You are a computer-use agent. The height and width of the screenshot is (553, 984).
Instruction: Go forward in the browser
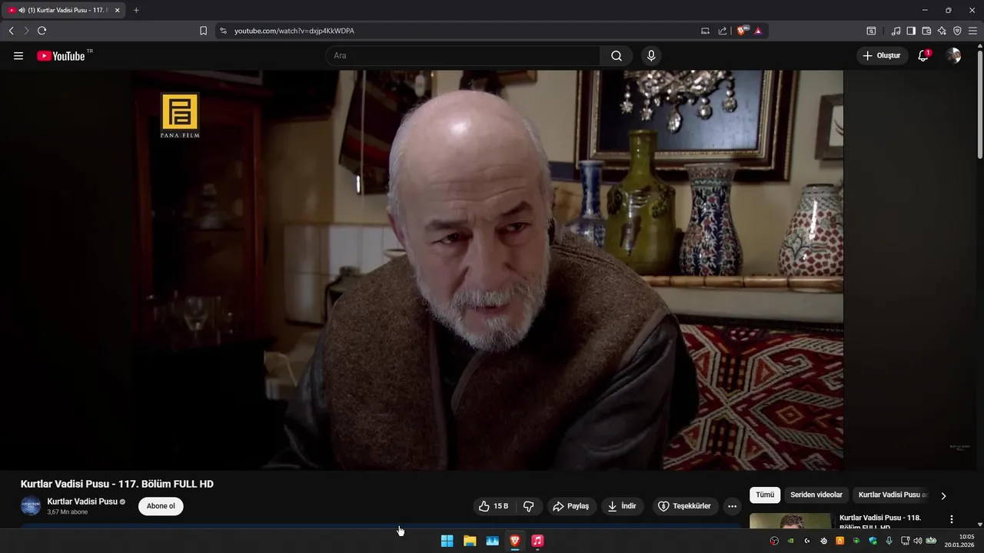pos(26,31)
